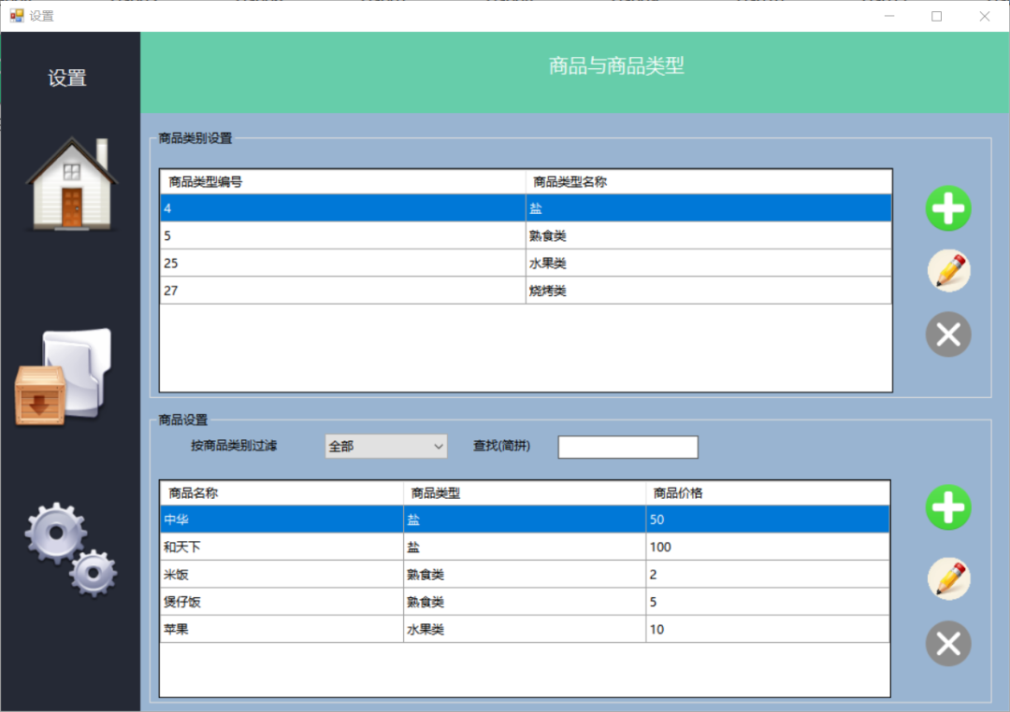Select the 苹果 product row

[x=524, y=630]
